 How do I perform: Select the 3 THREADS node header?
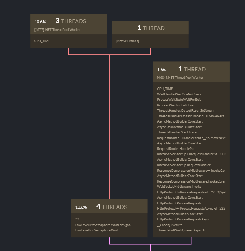coord(68,24)
